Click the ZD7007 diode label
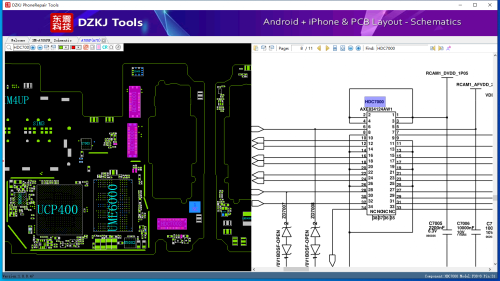The image size is (500, 281). point(284,210)
